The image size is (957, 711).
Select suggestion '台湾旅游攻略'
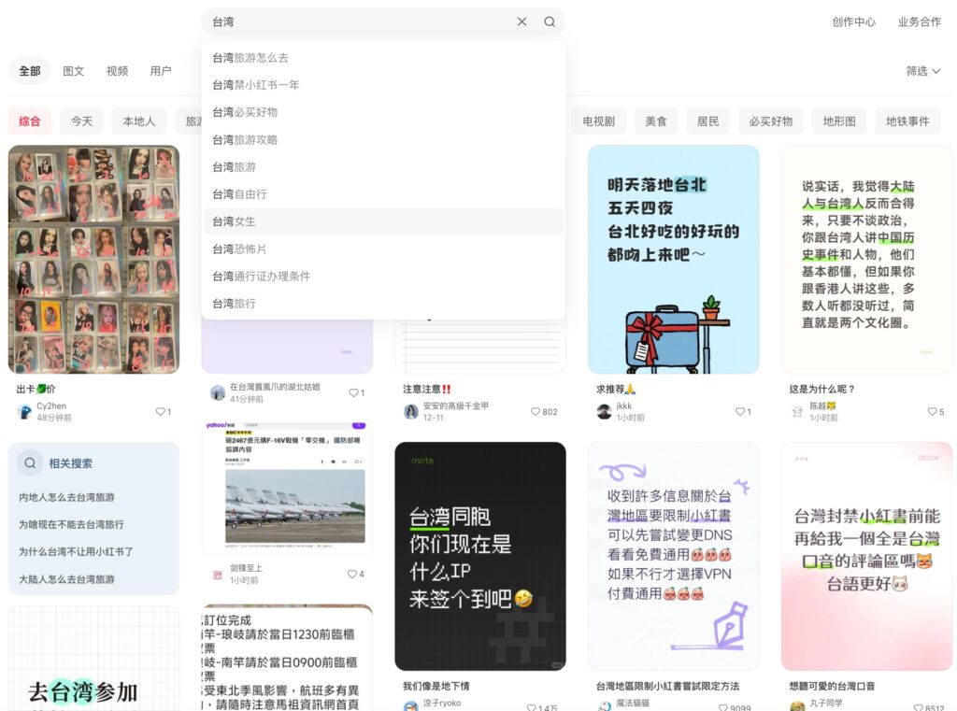(x=245, y=139)
